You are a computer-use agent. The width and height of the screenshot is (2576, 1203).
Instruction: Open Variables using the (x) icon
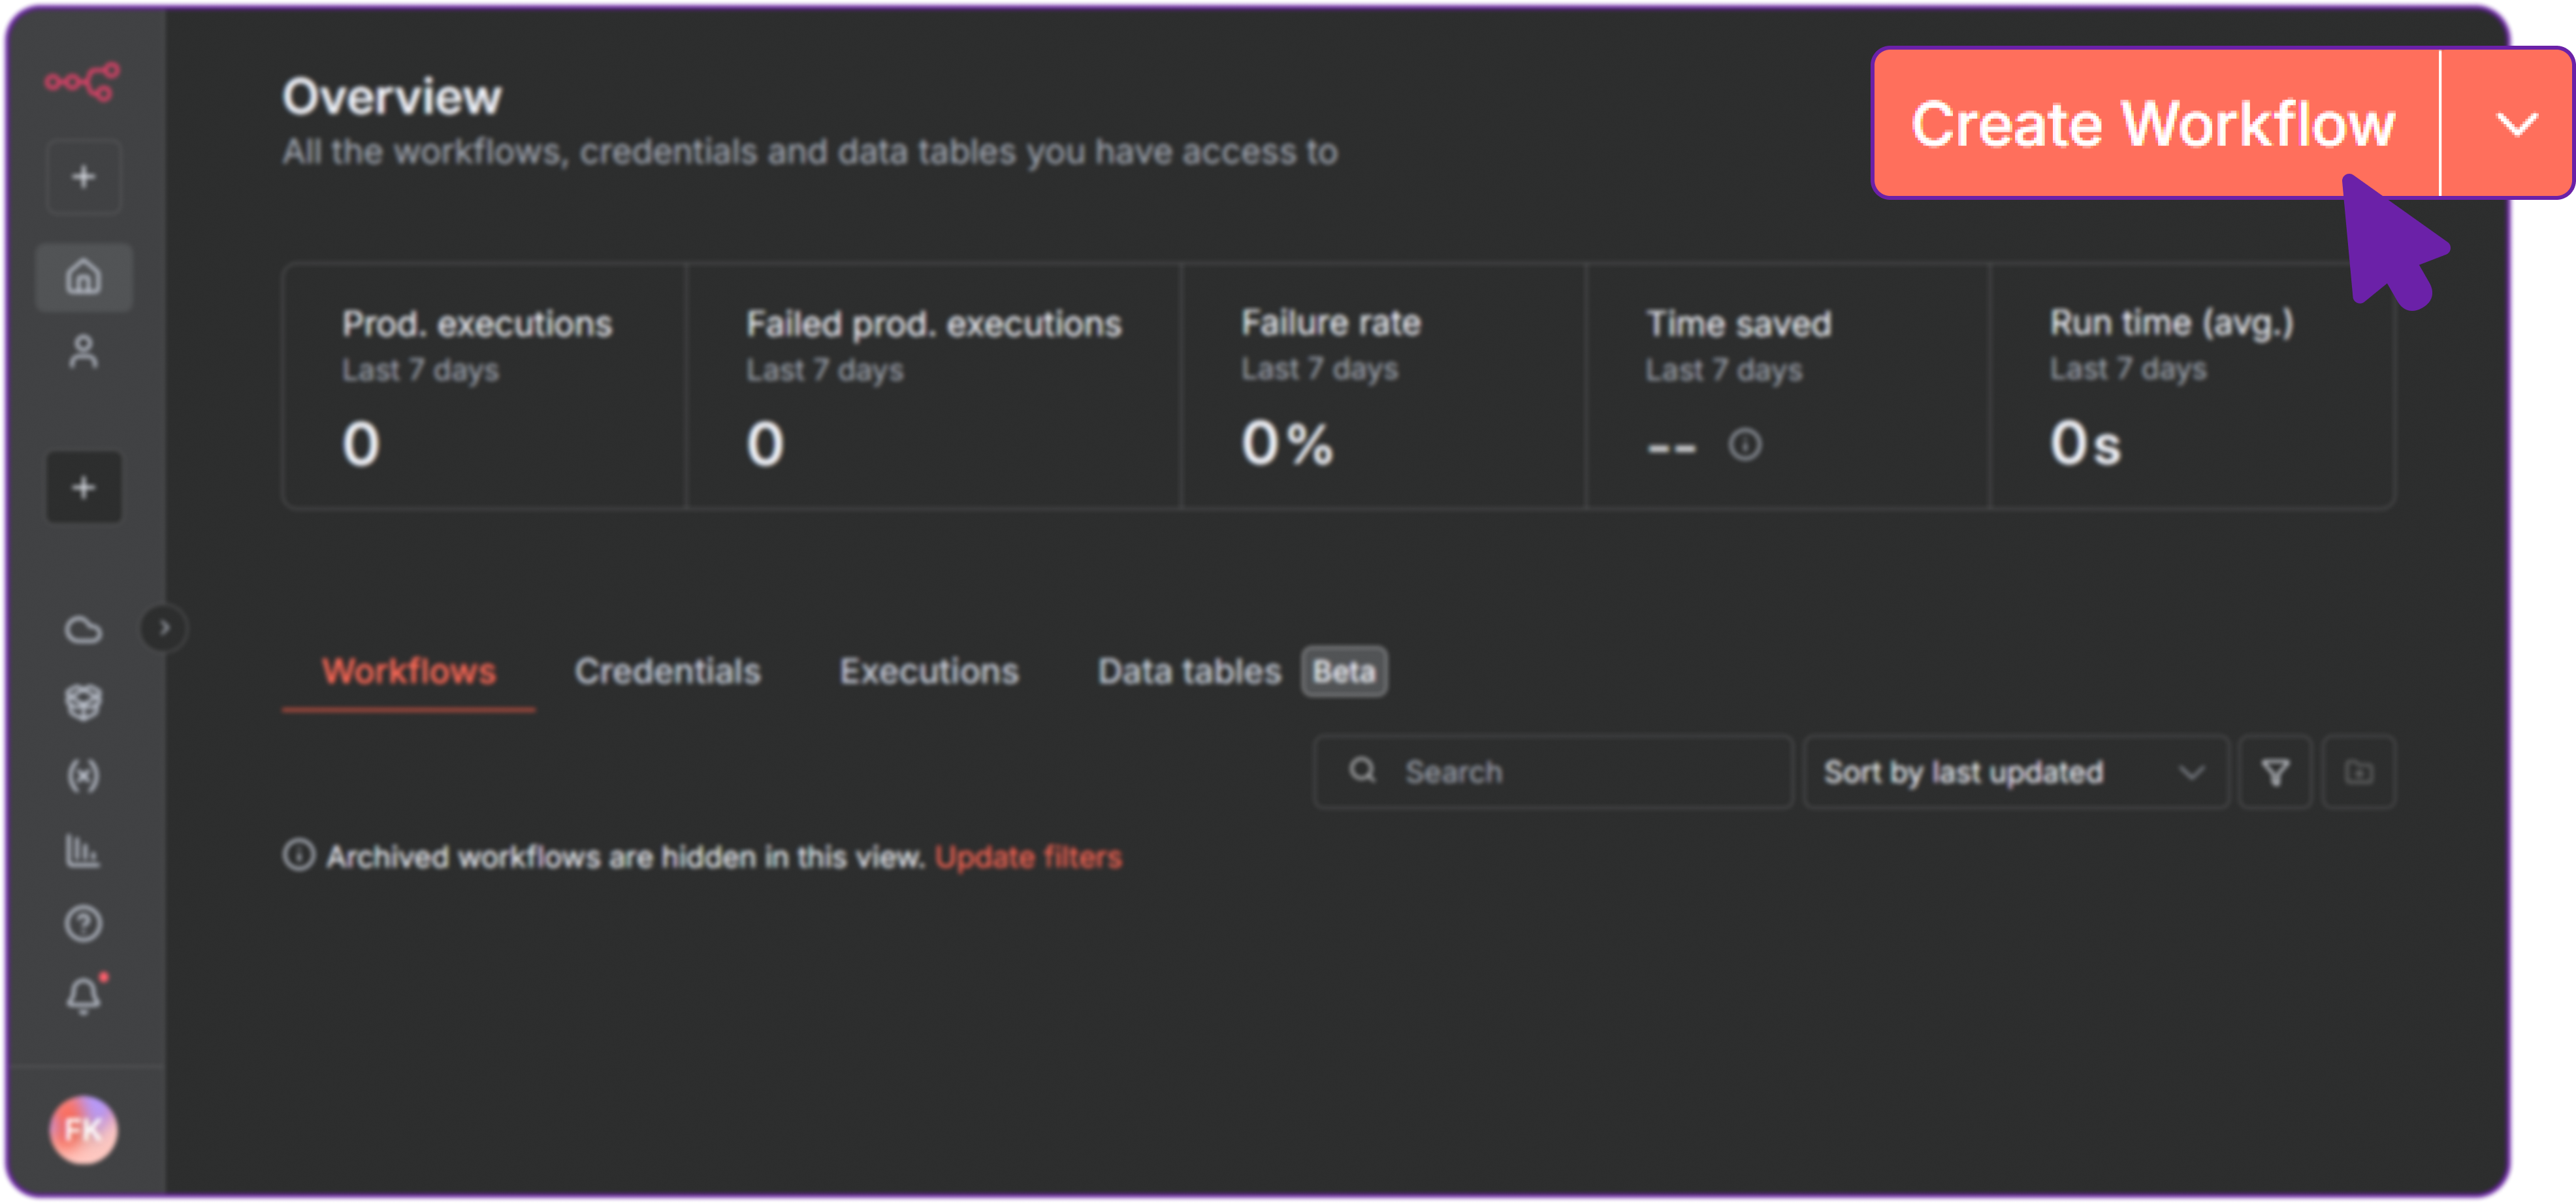tap(84, 773)
